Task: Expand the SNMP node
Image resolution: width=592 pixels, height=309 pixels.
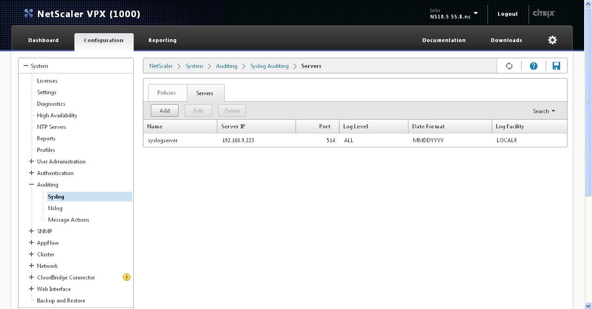Action: tap(31, 231)
